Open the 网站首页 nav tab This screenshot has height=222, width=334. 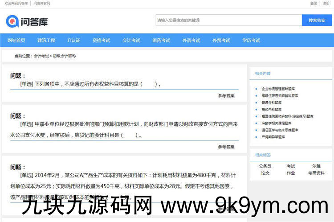point(16,41)
